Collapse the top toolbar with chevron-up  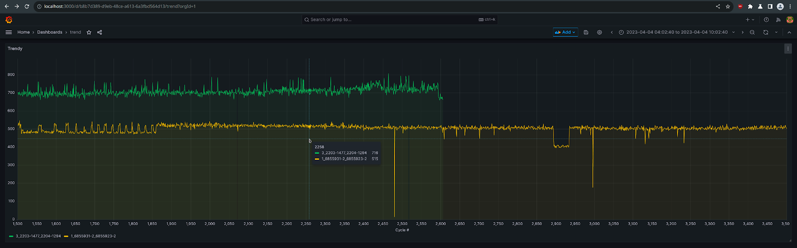click(x=789, y=32)
